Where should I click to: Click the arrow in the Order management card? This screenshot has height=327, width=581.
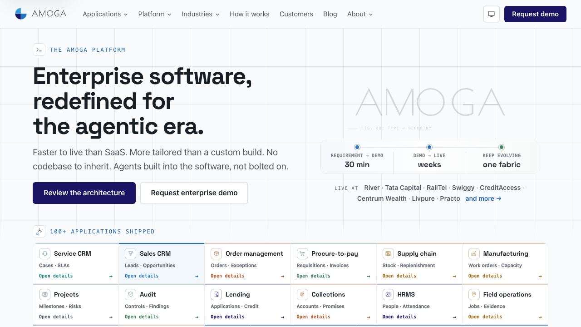[282, 276]
